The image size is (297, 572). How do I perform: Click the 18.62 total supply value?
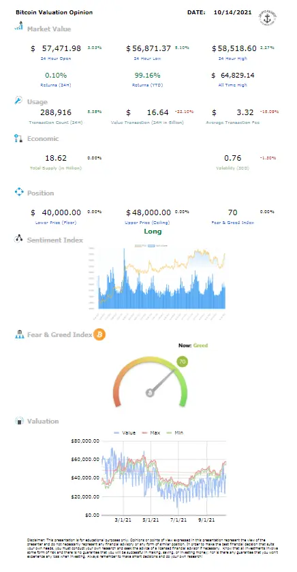pyautogui.click(x=56, y=158)
